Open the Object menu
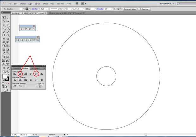Viewport: 196px width, 137px height. pyautogui.click(x=23, y=4)
